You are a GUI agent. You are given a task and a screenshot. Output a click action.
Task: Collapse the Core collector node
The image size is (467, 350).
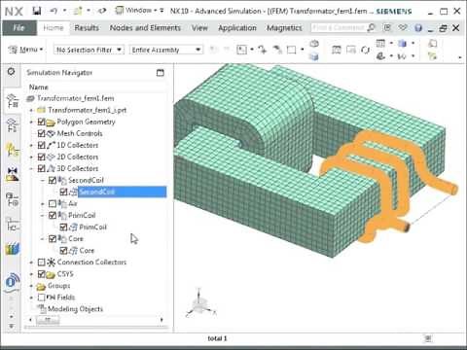[x=43, y=239]
